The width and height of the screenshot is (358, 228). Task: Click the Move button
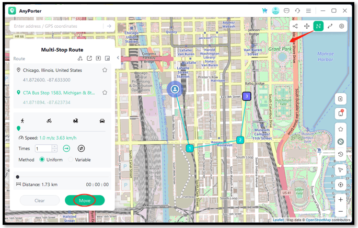point(85,201)
